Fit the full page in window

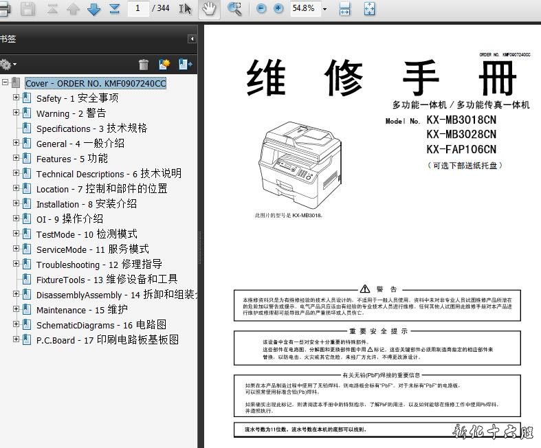point(369,9)
